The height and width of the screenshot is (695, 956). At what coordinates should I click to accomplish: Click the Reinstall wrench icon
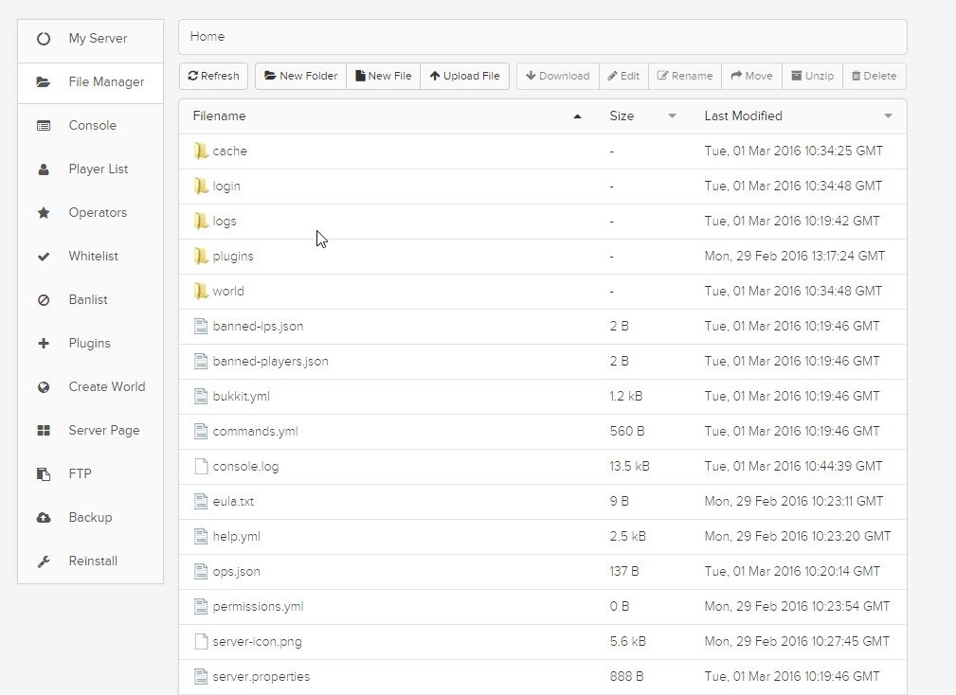coord(44,561)
